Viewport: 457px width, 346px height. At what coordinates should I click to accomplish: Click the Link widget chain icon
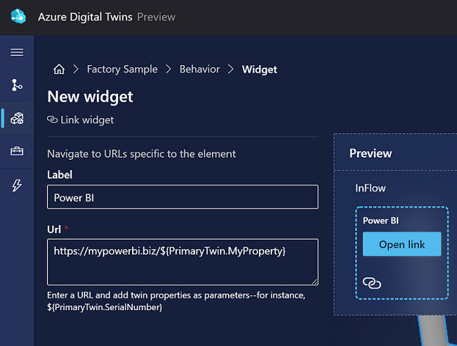coord(52,119)
